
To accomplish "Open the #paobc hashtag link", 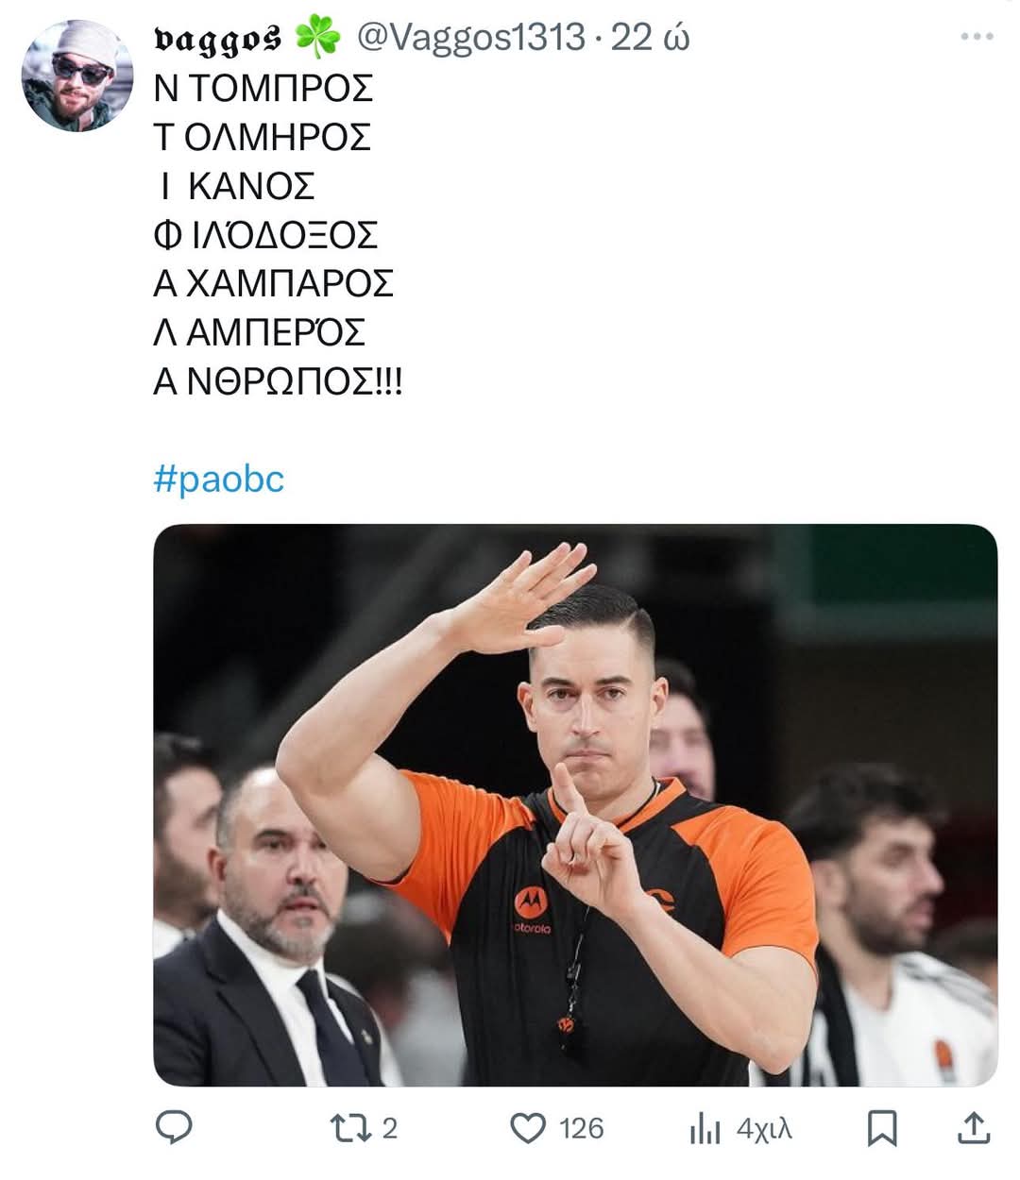I will [x=218, y=480].
